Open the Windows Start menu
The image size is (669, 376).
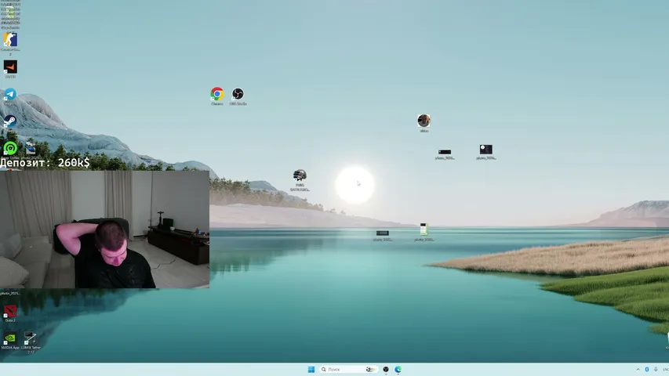311,369
